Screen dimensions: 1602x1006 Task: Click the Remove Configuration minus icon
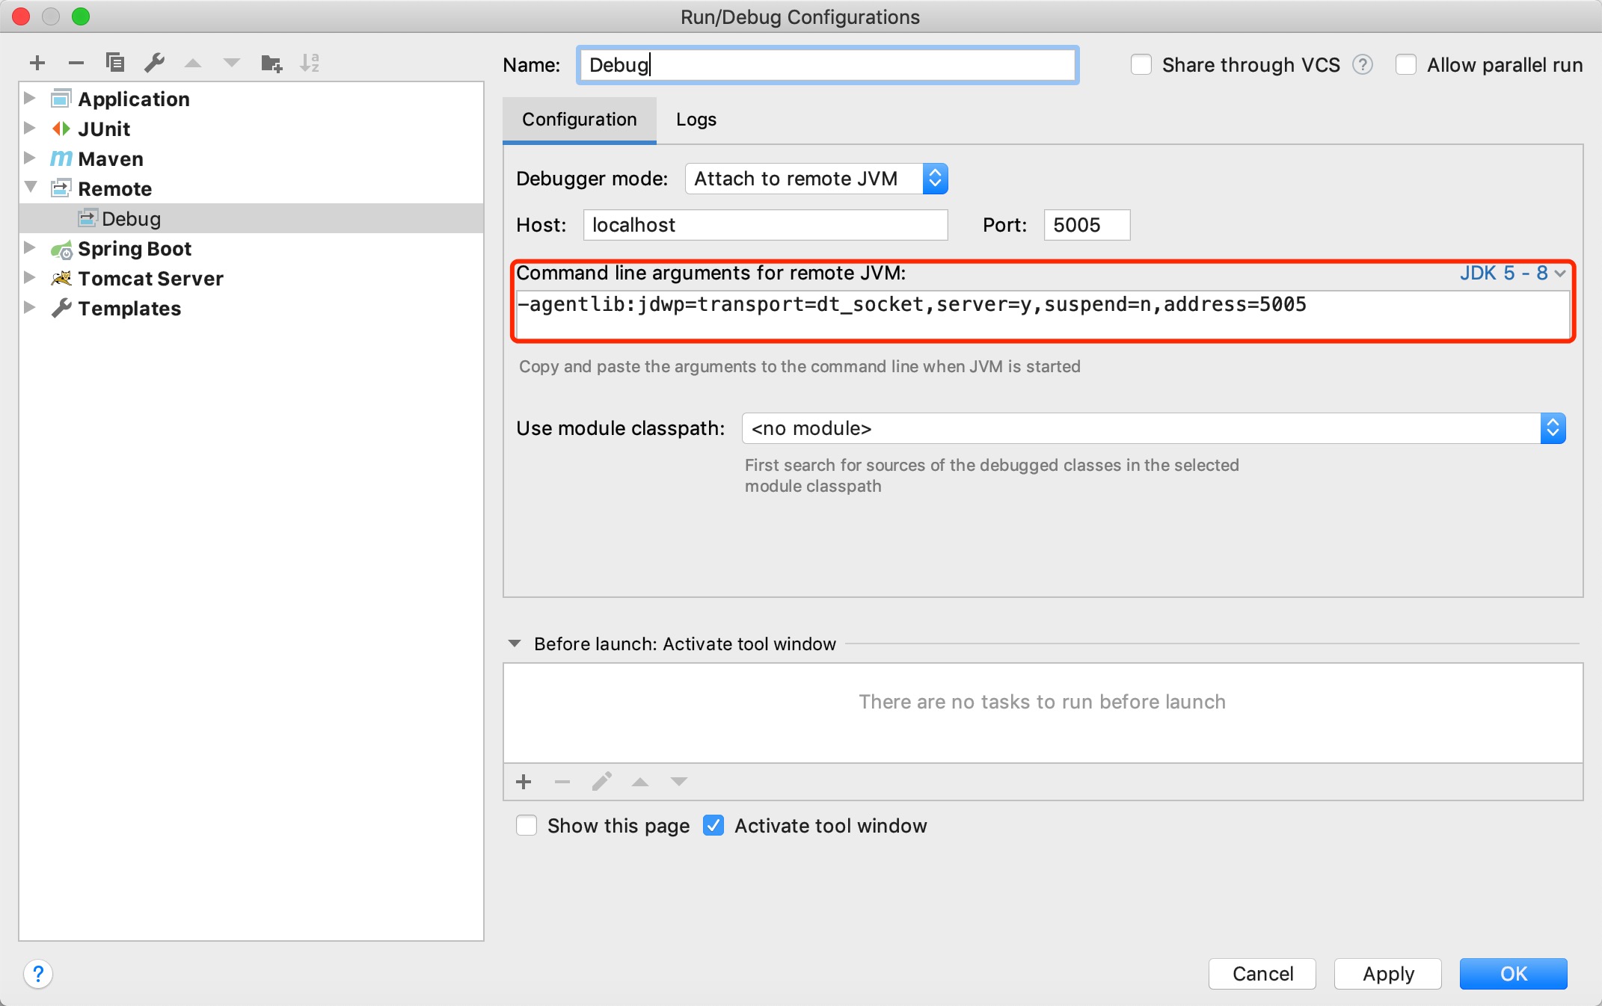(76, 64)
